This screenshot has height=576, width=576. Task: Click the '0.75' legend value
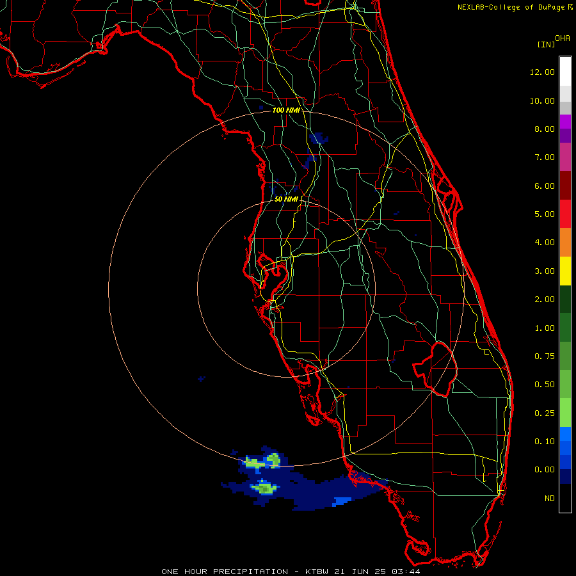545,356
